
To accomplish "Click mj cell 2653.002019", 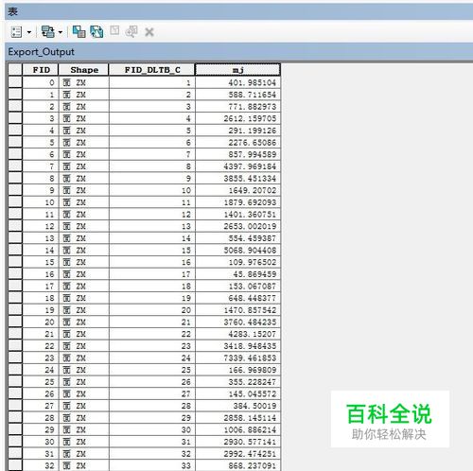I will click(x=237, y=226).
